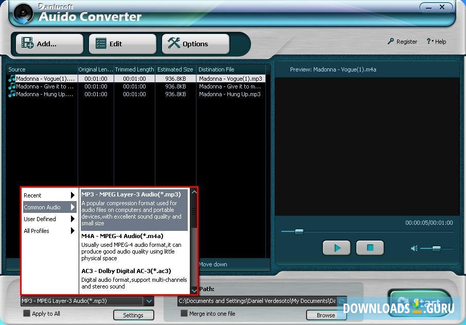Click the Original Length column header
The height and width of the screenshot is (325, 466).
[x=96, y=69]
